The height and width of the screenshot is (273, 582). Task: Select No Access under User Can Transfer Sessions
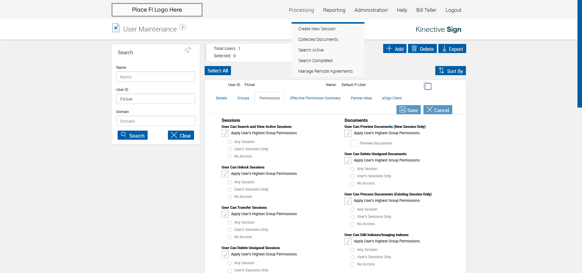point(230,237)
